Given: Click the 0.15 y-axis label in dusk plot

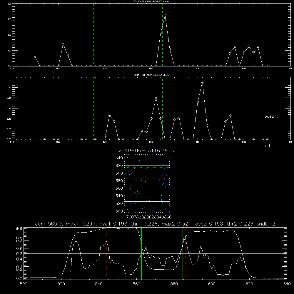Looking at the screenshot, I should 9,108.
